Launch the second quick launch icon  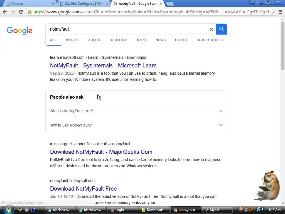click(27, 210)
